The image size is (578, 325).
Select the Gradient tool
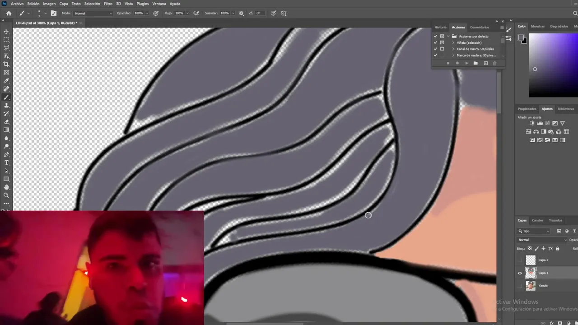6,130
